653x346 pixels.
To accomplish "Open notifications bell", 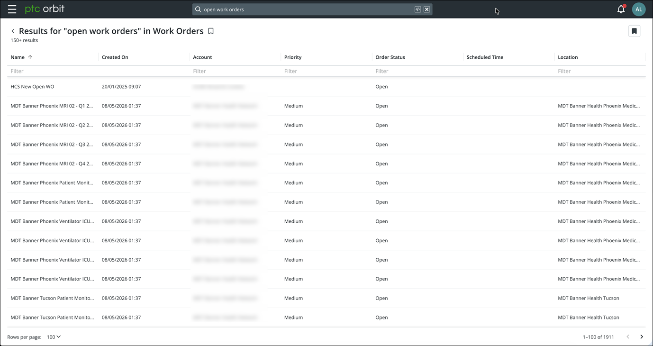I will pyautogui.click(x=621, y=9).
